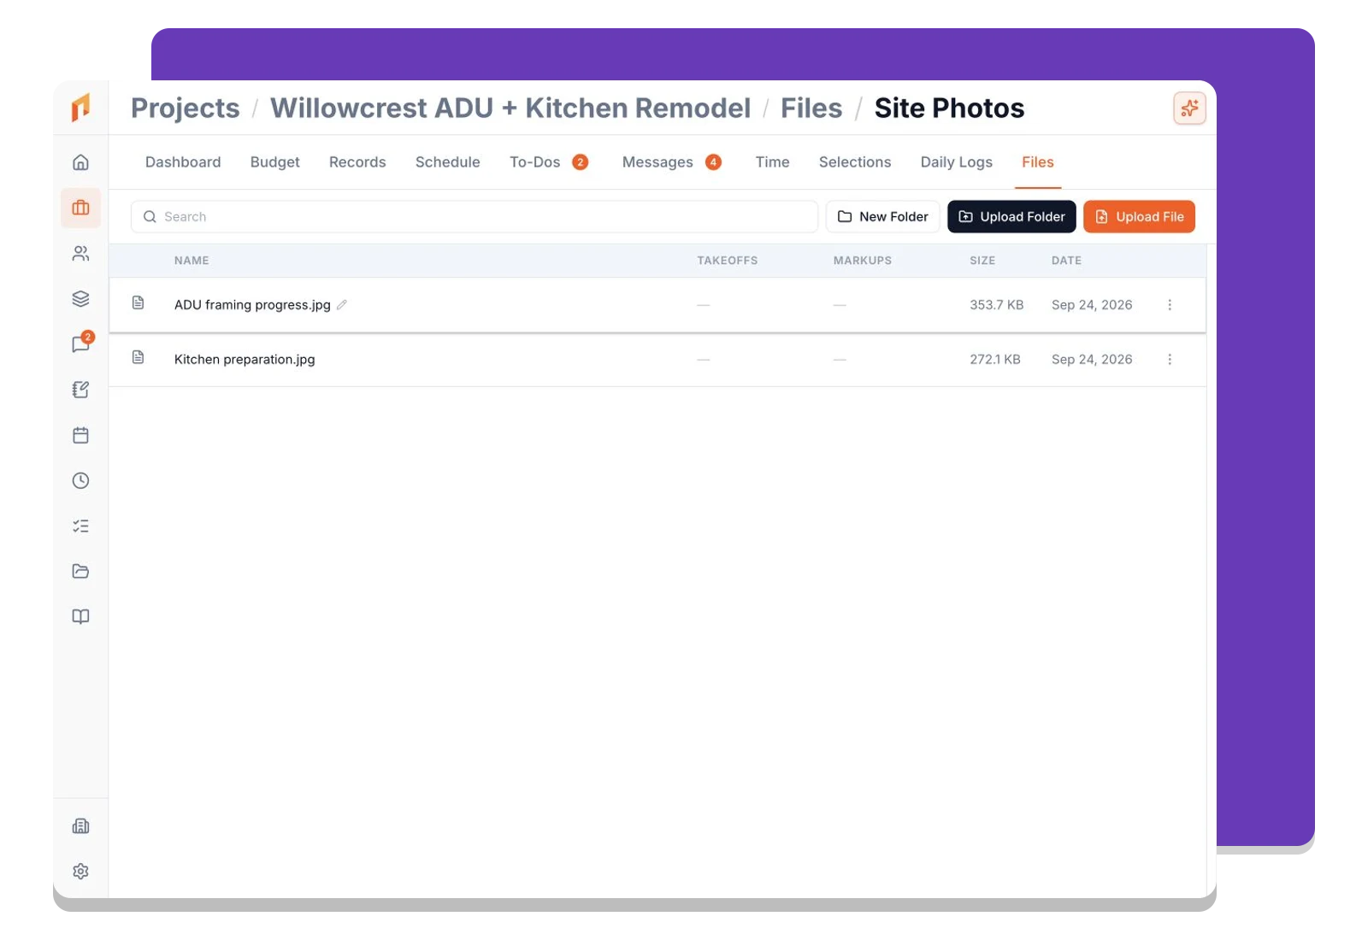Open the company building sidebar icon
This screenshot has height=940, width=1368.
pos(80,825)
